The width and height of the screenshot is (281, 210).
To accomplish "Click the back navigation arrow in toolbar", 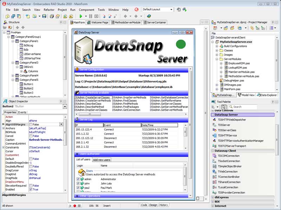I will pyautogui.click(x=125, y=16).
